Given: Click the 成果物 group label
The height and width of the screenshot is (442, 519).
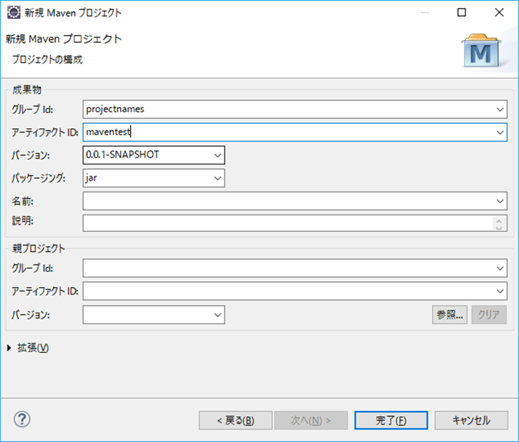Looking at the screenshot, I should coord(27,90).
